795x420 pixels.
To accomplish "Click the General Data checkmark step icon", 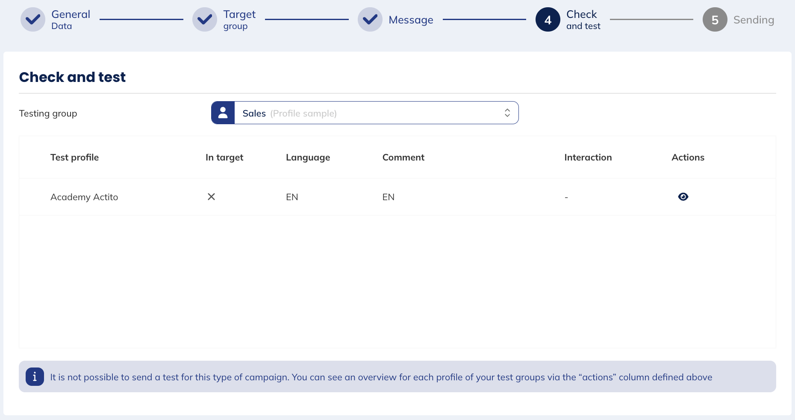I will pos(33,20).
